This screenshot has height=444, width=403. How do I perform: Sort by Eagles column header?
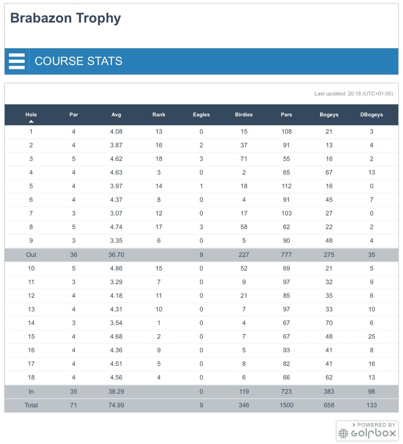[x=201, y=115]
